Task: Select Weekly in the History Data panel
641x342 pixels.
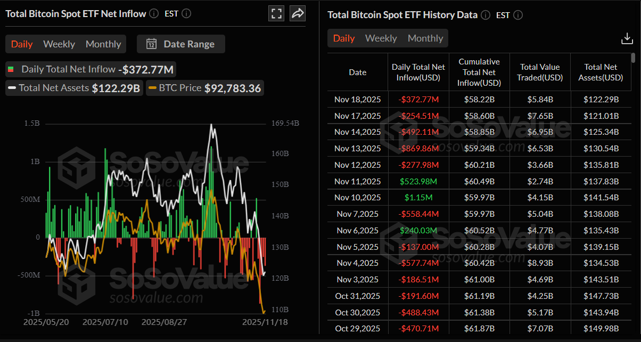Action: 381,38
